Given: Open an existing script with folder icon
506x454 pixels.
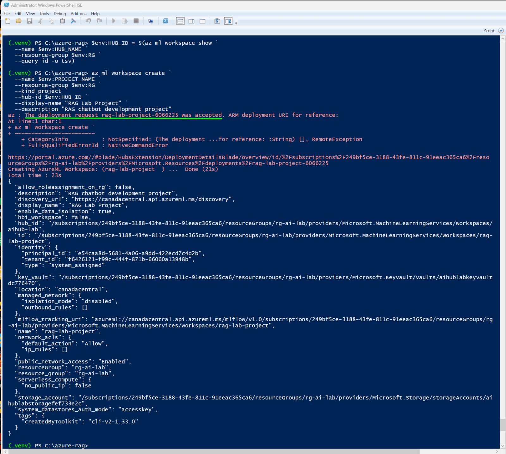Looking at the screenshot, I should coord(19,21).
